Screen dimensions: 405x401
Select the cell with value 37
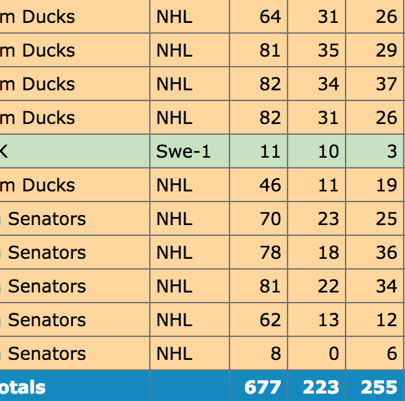pos(387,84)
